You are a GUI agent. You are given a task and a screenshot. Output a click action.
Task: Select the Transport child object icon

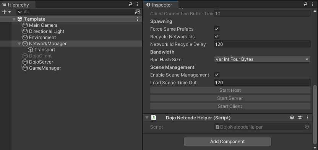point(31,50)
